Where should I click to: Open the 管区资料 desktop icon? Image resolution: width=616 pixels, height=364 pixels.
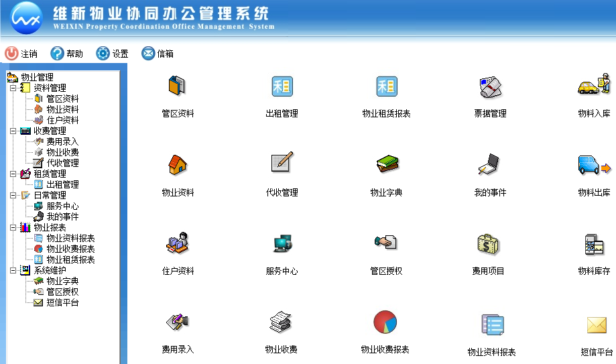pos(177,86)
